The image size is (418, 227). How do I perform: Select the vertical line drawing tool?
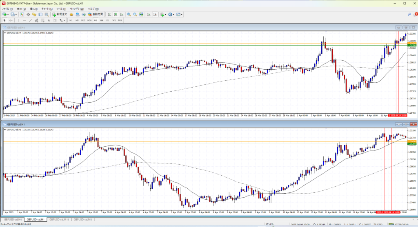click(19, 20)
